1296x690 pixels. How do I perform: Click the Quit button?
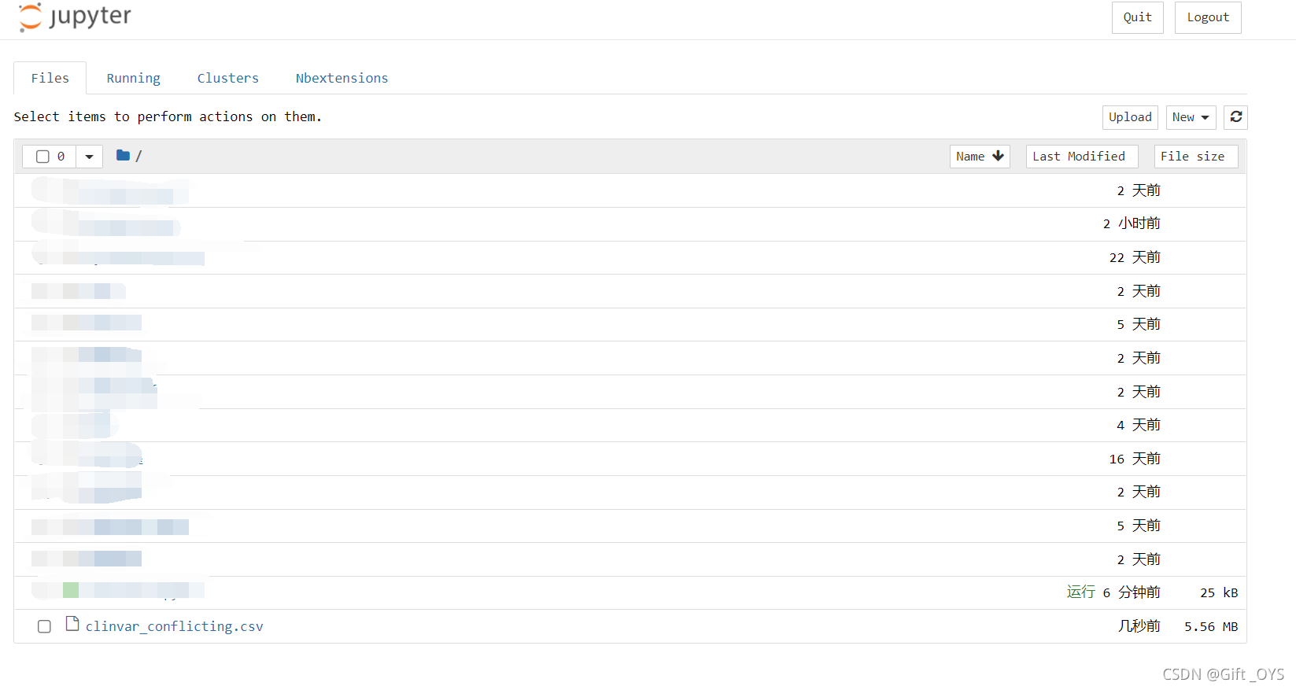click(1137, 17)
